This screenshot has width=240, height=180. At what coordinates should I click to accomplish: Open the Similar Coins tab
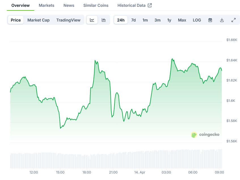coord(96,5)
